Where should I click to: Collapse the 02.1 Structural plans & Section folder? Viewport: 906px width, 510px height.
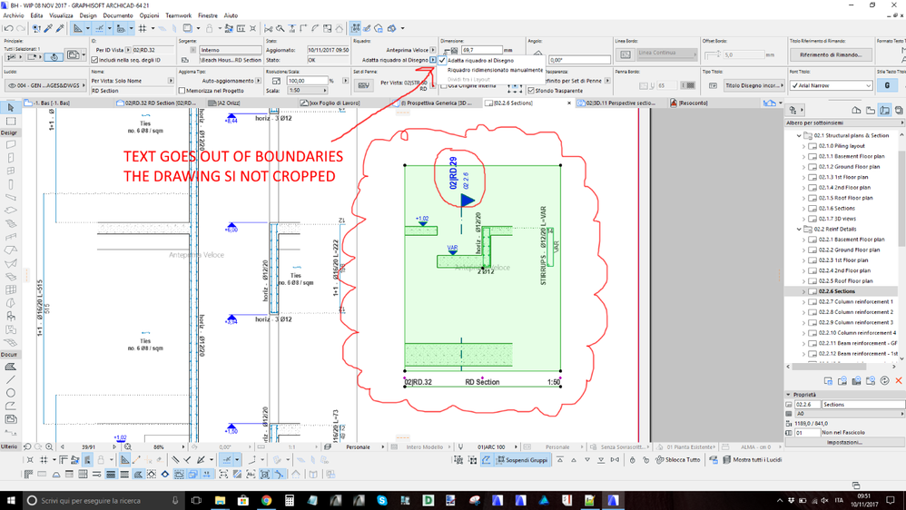tap(799, 136)
